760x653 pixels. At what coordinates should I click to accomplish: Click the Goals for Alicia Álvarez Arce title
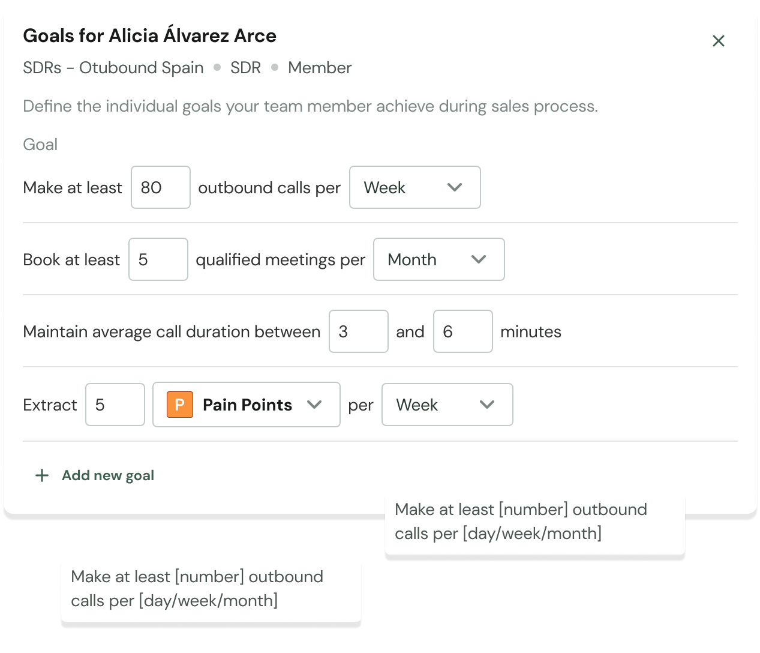click(149, 36)
